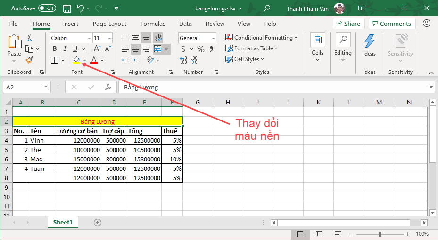Image resolution: width=438 pixels, height=240 pixels.
Task: Expand fill color palette arrow
Action: 85,61
